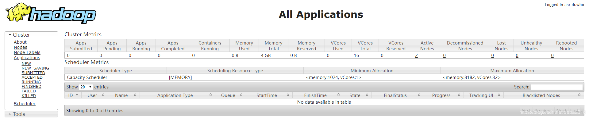The image size is (589, 118).
Task: Focus the Search input field
Action: [x=556, y=87]
